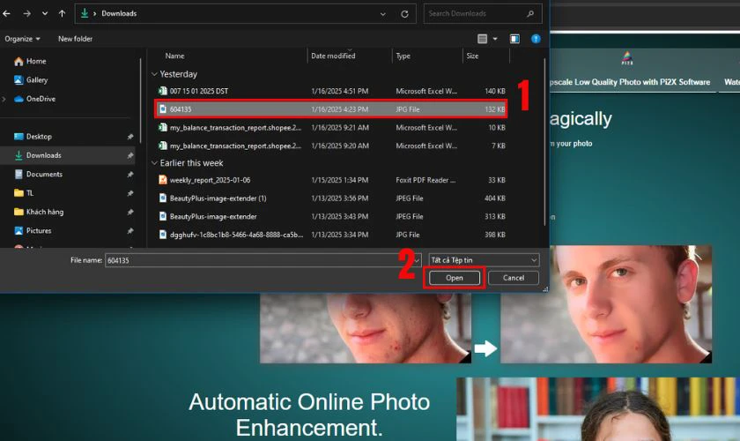Create a New folder
Image resolution: width=740 pixels, height=441 pixels.
pos(75,39)
